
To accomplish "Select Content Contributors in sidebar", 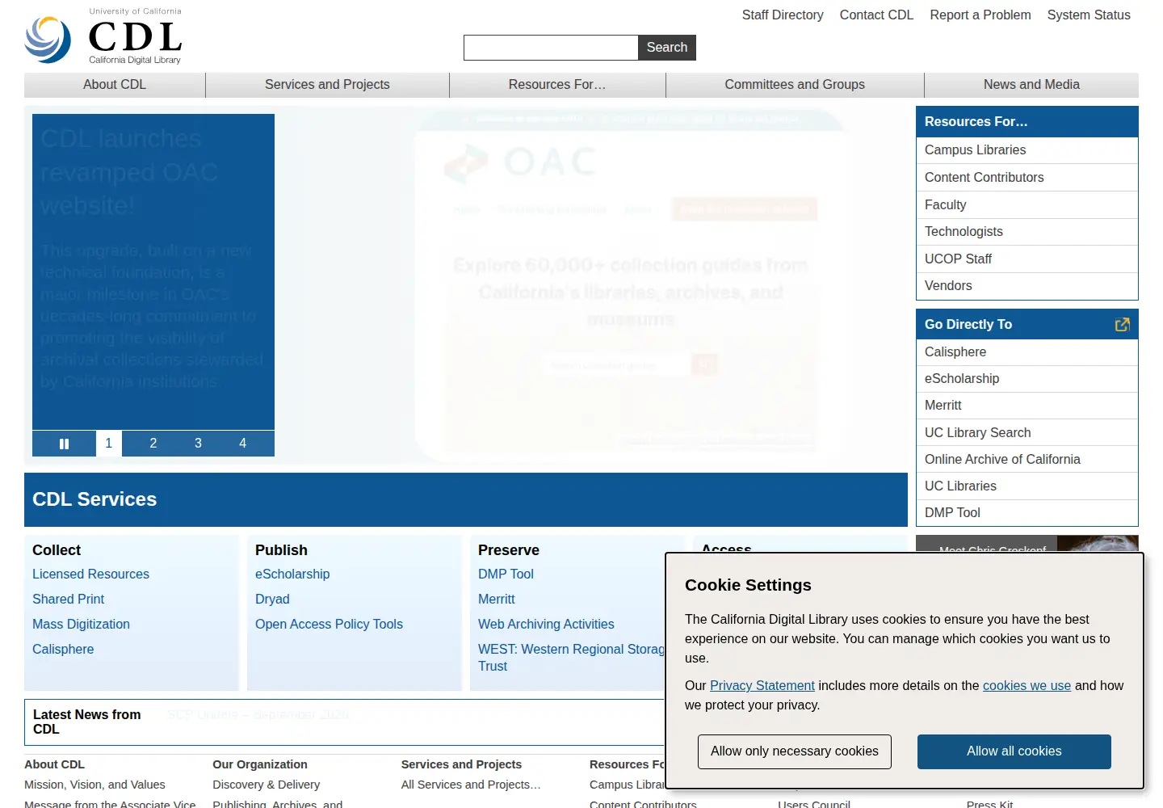I will [1027, 178].
